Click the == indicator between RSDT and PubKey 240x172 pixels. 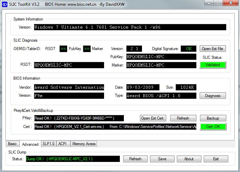(x=63, y=49)
